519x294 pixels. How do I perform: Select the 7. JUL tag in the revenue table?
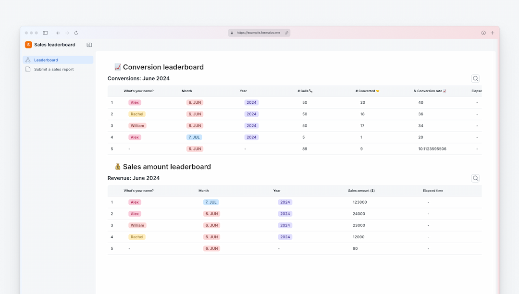211,202
